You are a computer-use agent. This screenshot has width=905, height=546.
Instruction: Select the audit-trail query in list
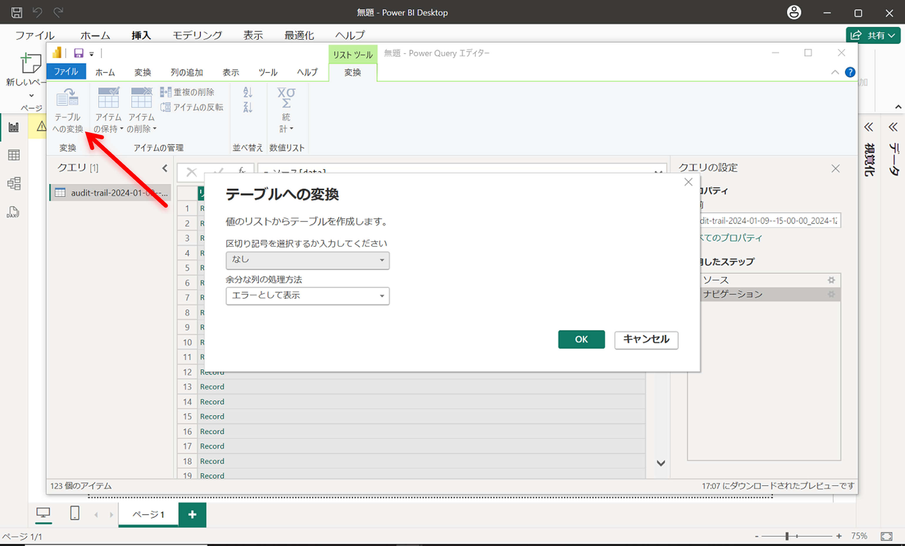110,192
